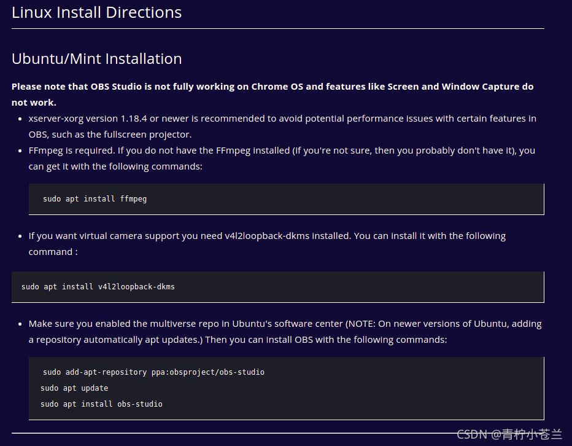Click the line ending 'following commands:' under FFmpeg

[115, 166]
